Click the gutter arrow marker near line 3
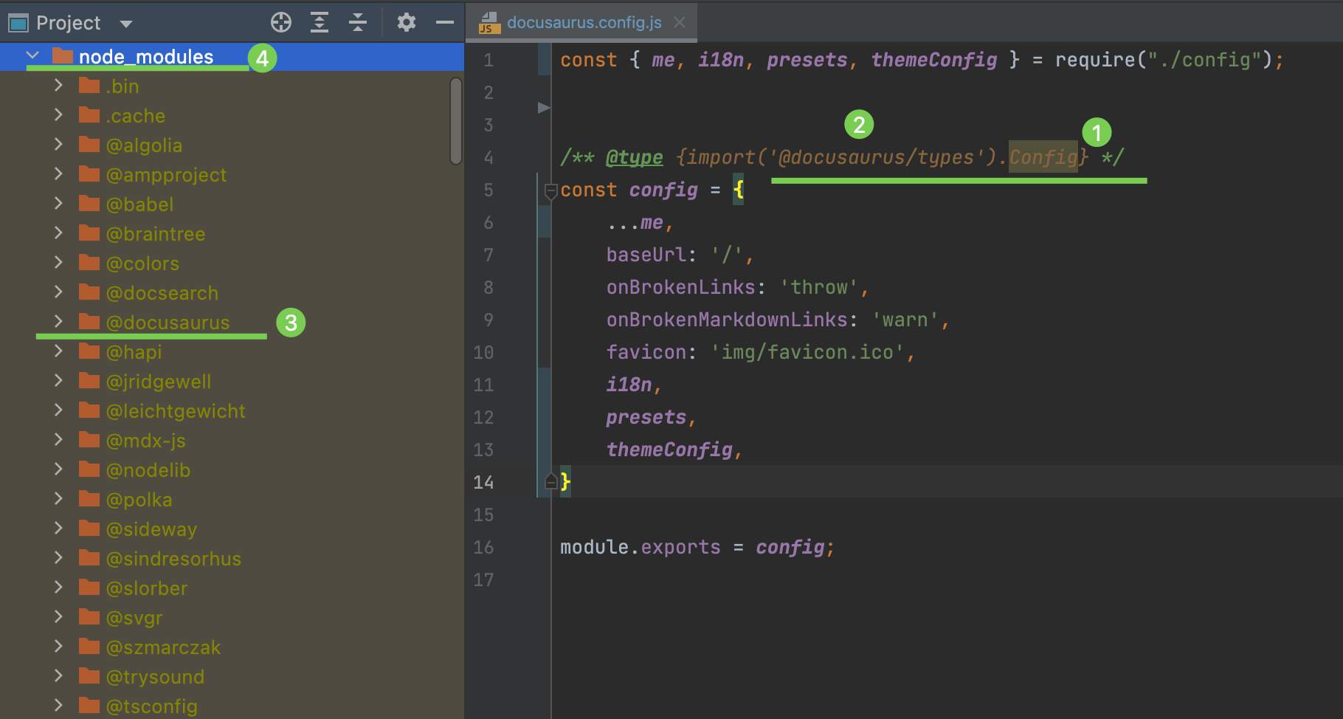The height and width of the screenshot is (719, 1343). tap(544, 108)
